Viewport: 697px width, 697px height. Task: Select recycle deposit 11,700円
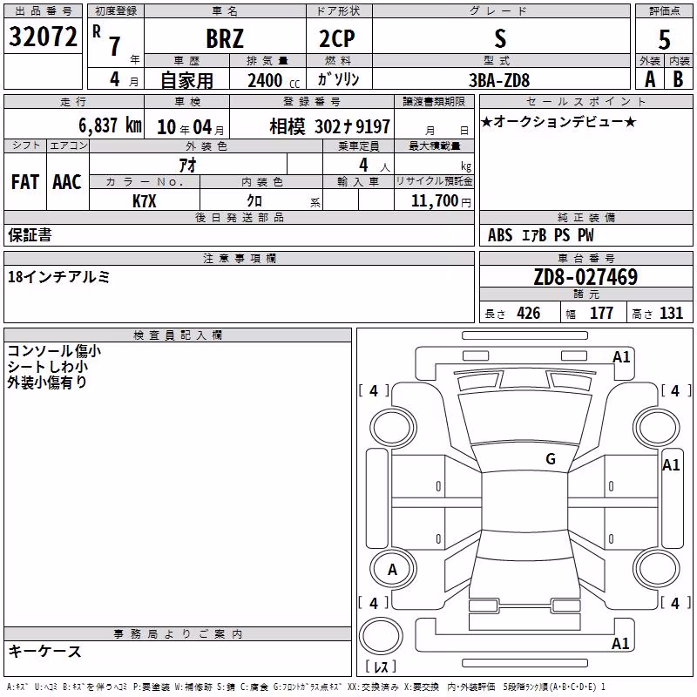441,201
